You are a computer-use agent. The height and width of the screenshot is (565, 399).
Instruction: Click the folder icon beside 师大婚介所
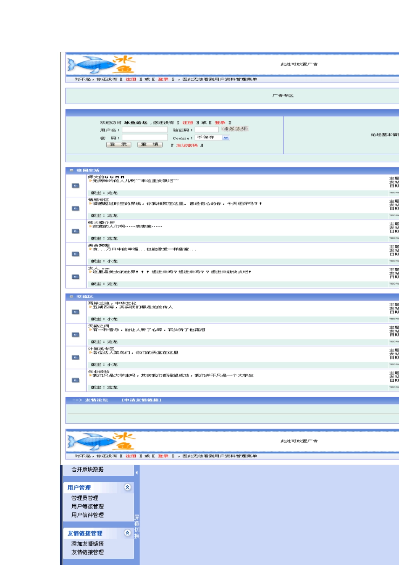[x=76, y=231]
